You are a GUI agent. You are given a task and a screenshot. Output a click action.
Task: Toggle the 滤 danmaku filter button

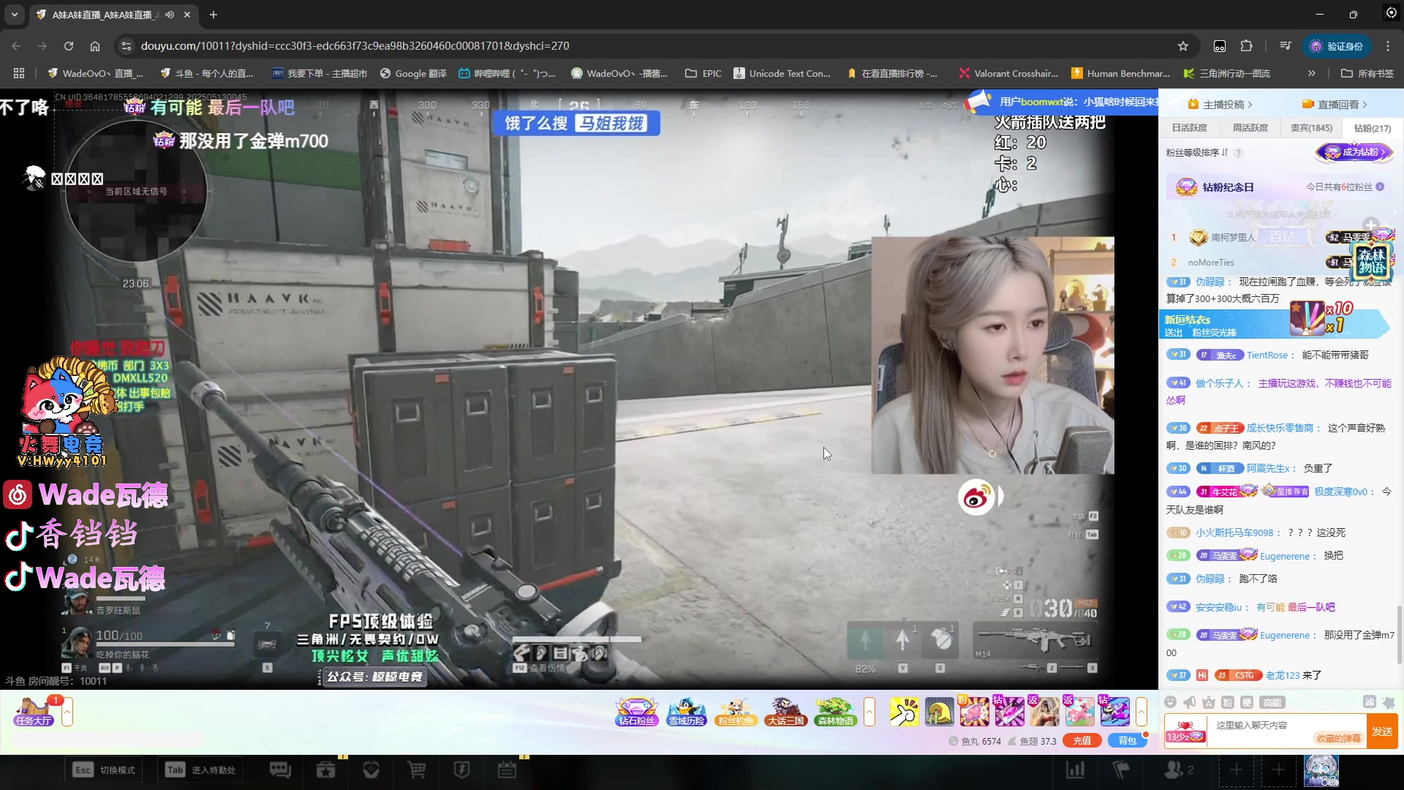[1370, 702]
